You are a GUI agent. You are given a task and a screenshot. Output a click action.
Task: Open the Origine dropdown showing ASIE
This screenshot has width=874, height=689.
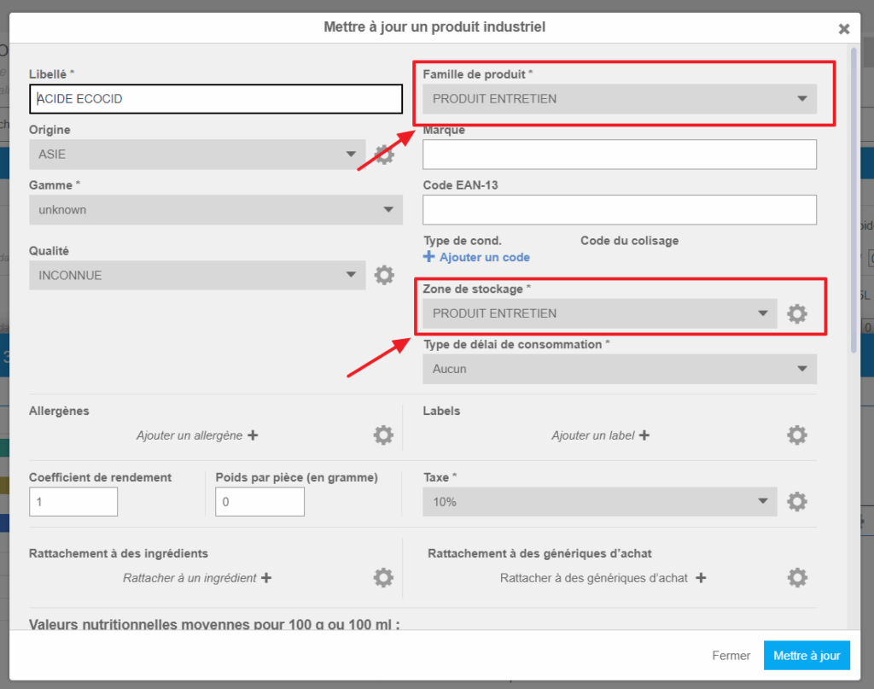(x=196, y=155)
